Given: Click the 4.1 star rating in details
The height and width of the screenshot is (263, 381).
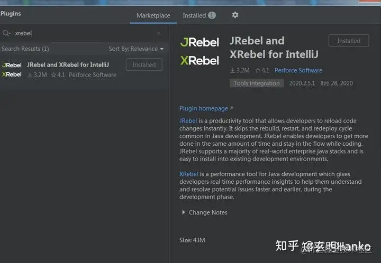Looking at the screenshot, I should point(262,70).
